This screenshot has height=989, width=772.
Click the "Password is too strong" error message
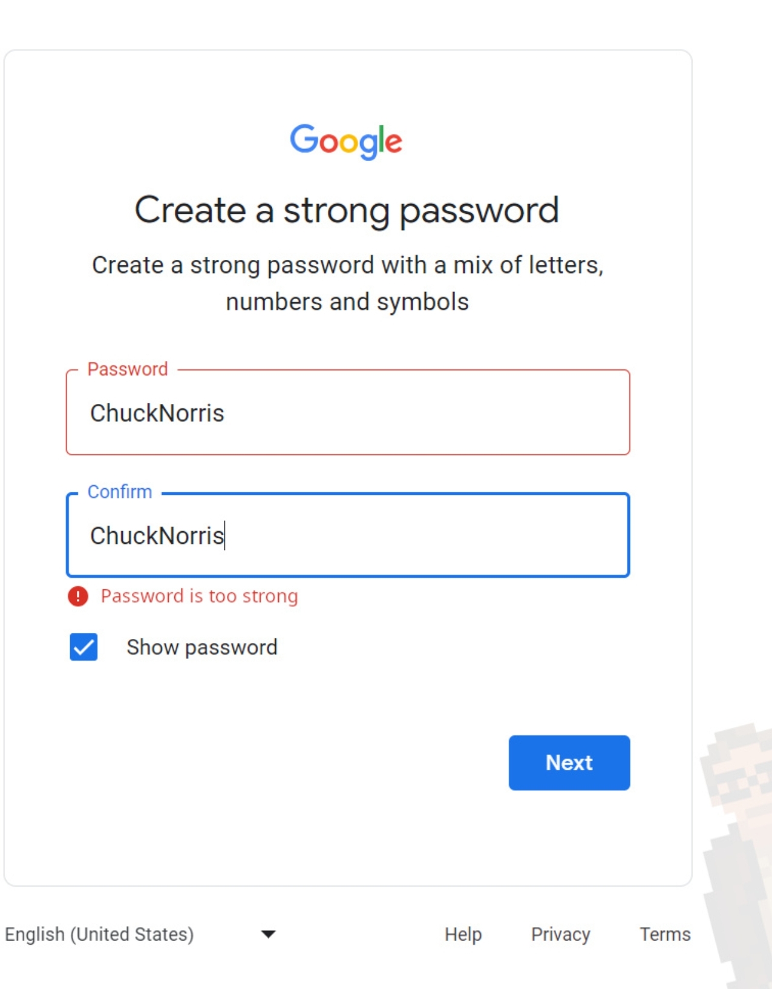click(199, 597)
